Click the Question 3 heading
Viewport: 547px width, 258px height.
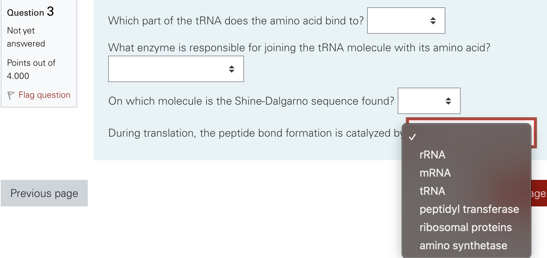pyautogui.click(x=30, y=12)
